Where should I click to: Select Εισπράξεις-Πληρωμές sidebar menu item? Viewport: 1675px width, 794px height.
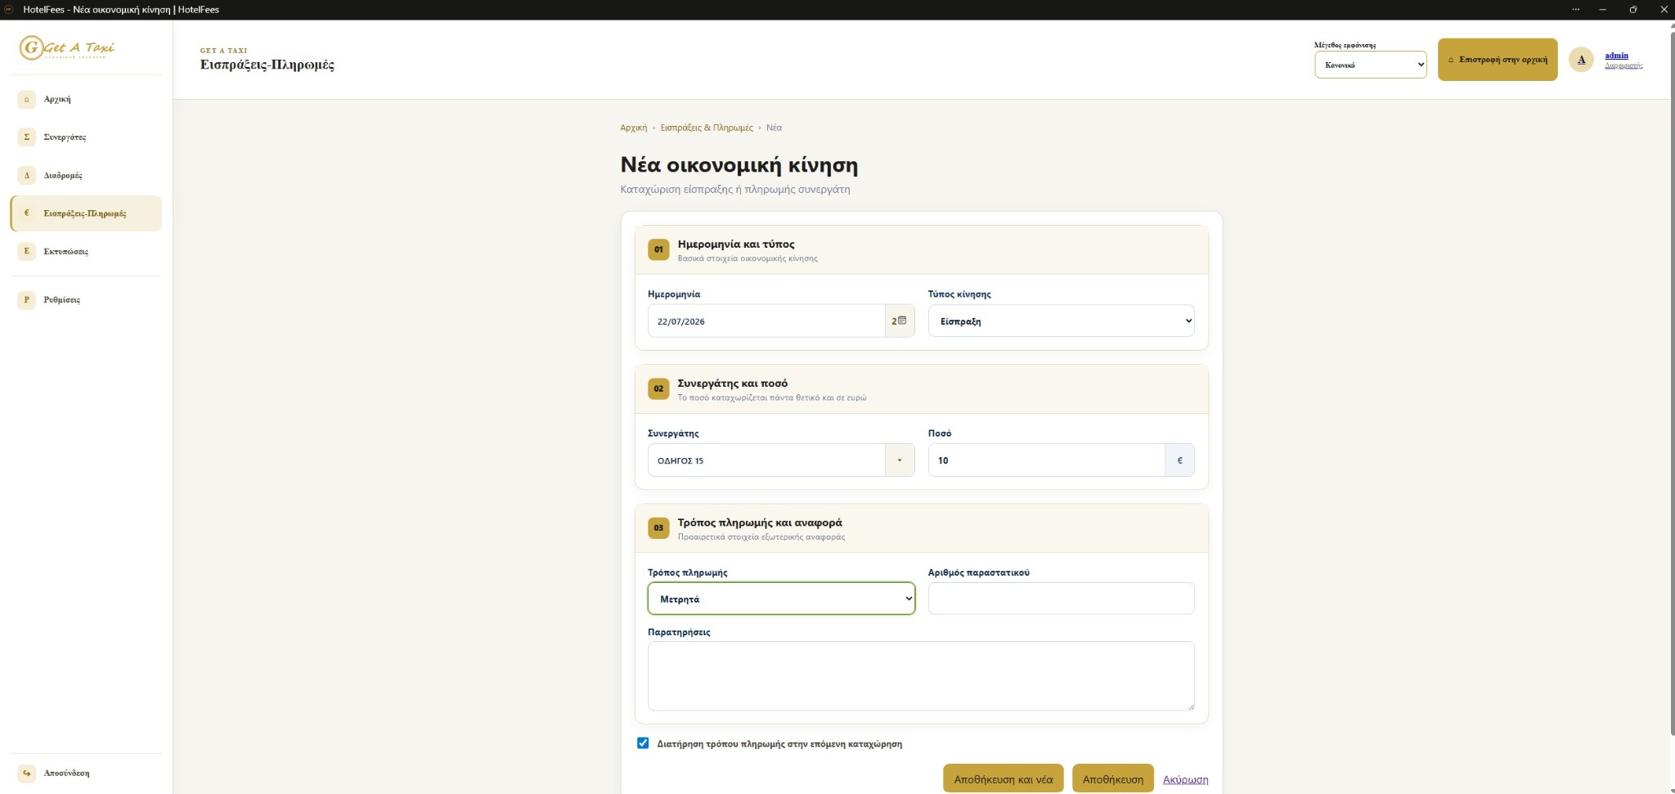(86, 213)
